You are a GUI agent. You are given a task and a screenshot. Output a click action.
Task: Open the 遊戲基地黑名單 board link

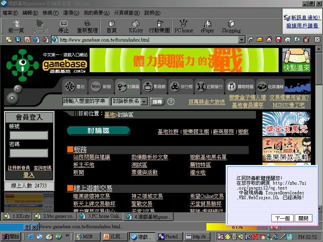click(x=208, y=157)
